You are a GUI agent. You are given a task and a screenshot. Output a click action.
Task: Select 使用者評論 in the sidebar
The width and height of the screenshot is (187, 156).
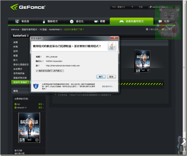coord(19,73)
